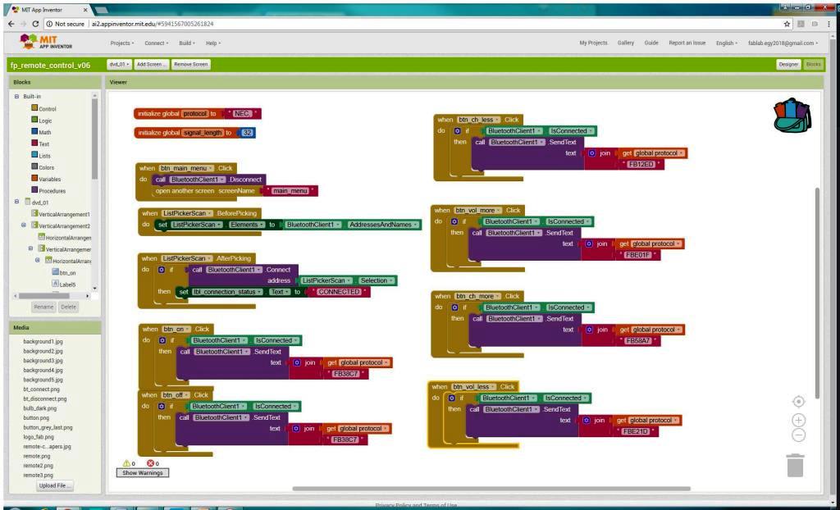Viewport: 840px width, 510px height.
Task: Click the browser reload icon
Action: click(x=35, y=24)
